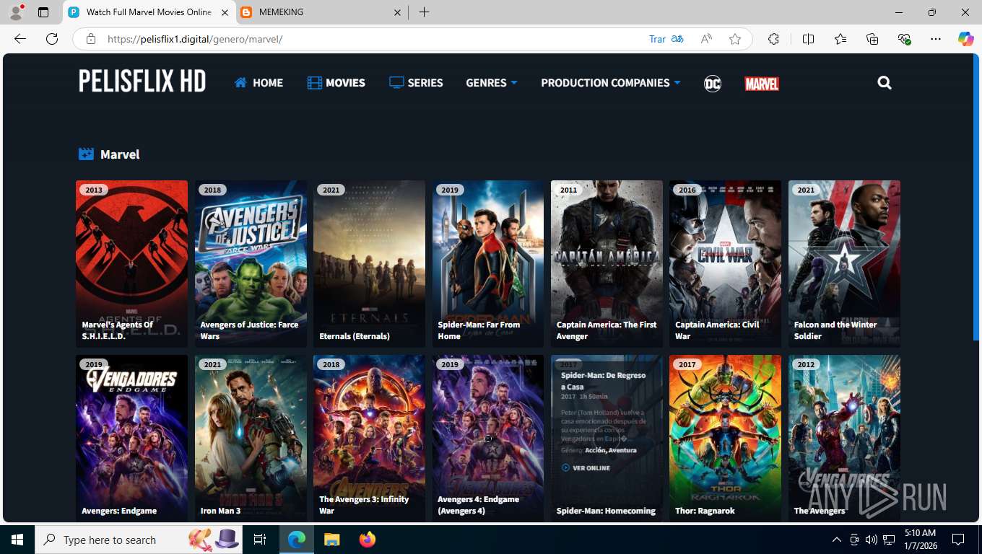This screenshot has width=982, height=554.
Task: Close the MEMEKING tab
Action: (397, 12)
